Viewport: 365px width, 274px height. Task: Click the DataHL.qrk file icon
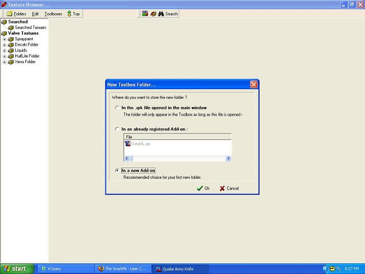pos(128,144)
